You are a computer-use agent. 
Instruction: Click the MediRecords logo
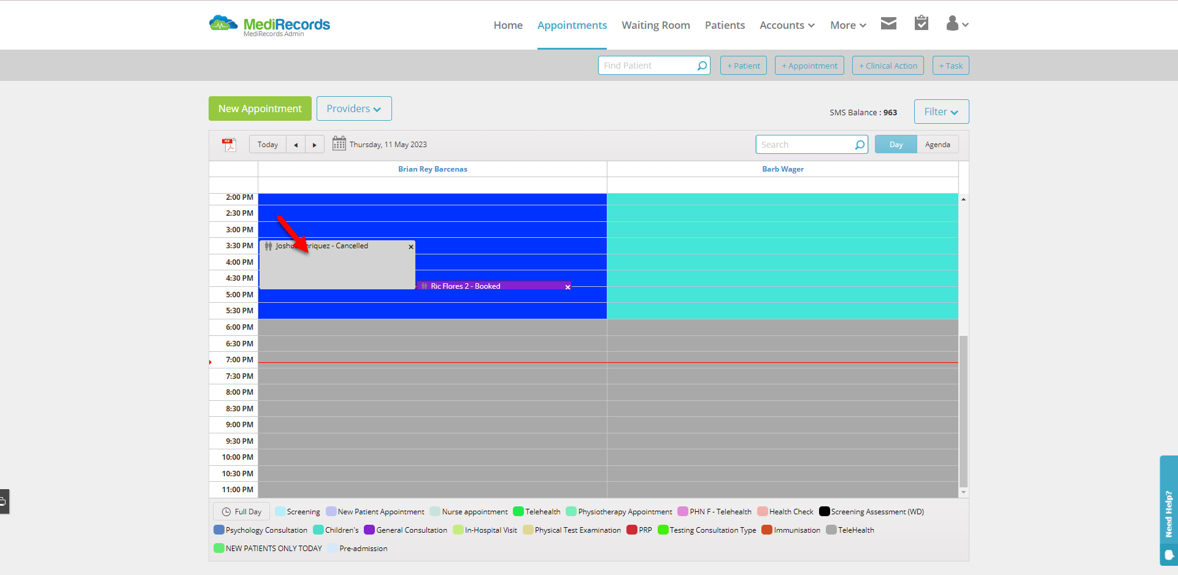tap(269, 26)
